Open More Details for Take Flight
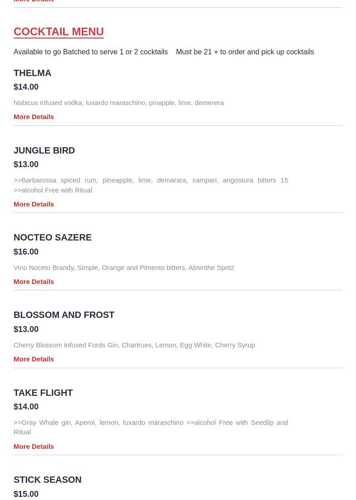 click(34, 447)
